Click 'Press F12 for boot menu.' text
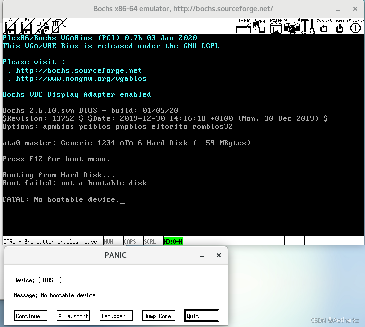Image resolution: width=365 pixels, height=327 pixels. (x=56, y=159)
